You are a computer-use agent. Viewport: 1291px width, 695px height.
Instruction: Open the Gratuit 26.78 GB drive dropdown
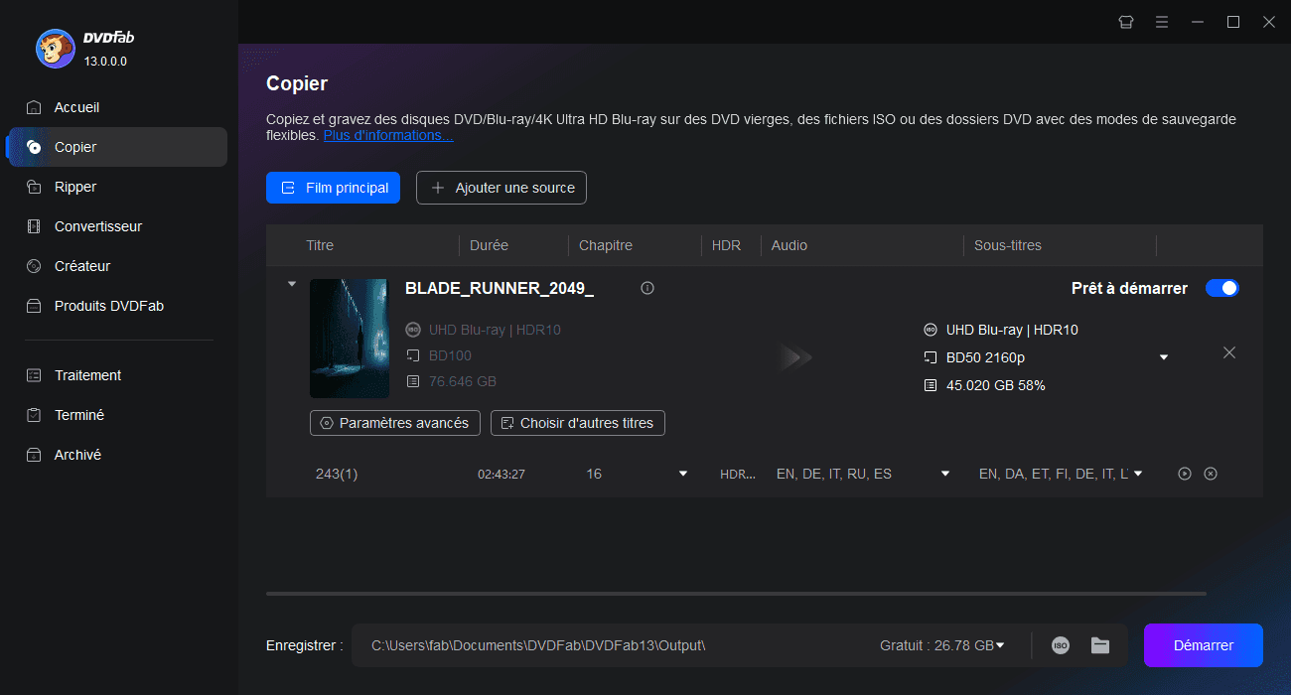click(941, 645)
